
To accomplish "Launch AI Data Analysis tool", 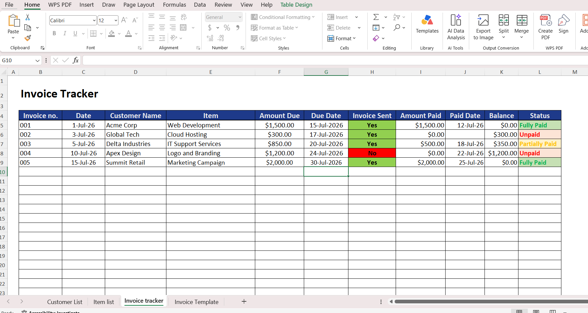I will coord(456,27).
